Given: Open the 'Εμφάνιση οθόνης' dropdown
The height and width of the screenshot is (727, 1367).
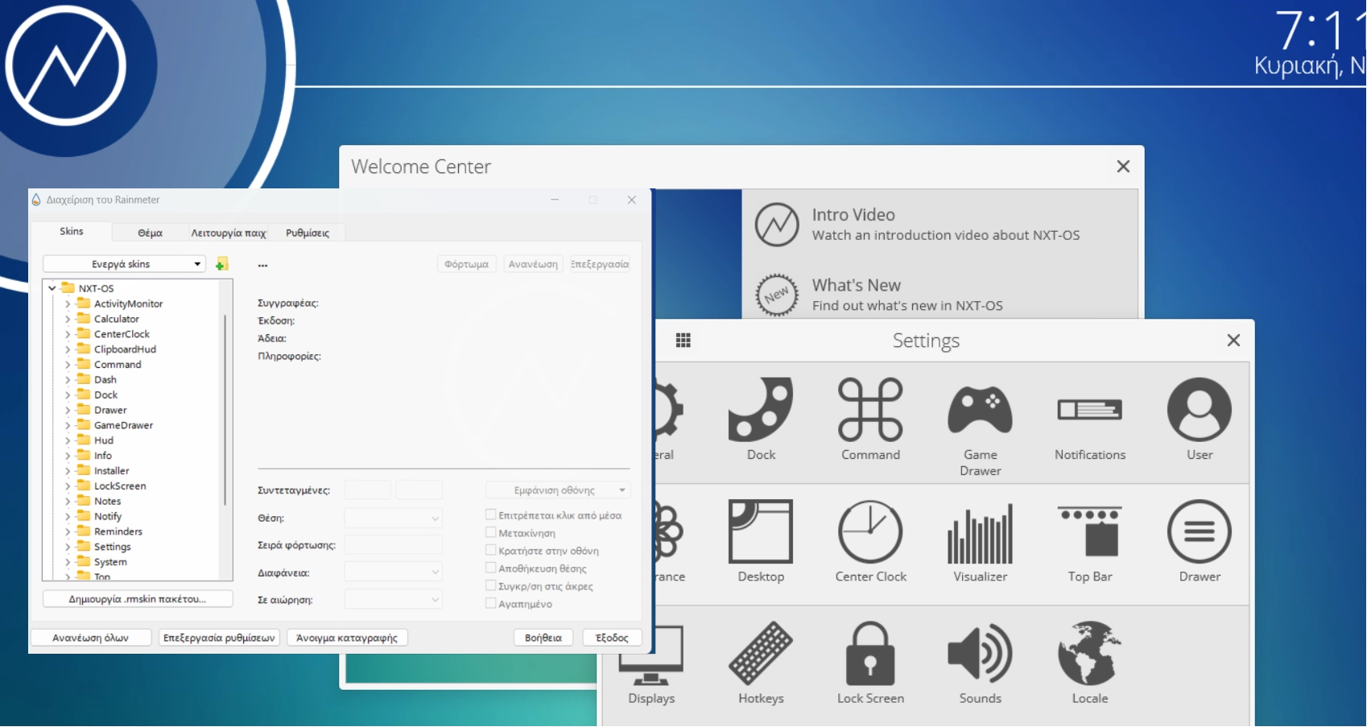Looking at the screenshot, I should click(558, 490).
